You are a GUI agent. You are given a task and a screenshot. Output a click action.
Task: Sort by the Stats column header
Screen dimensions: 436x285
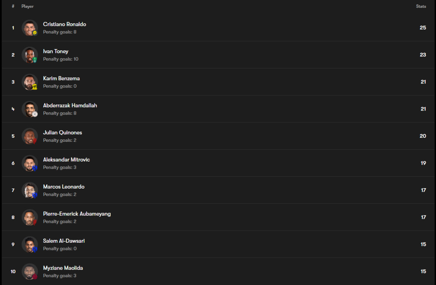[421, 6]
